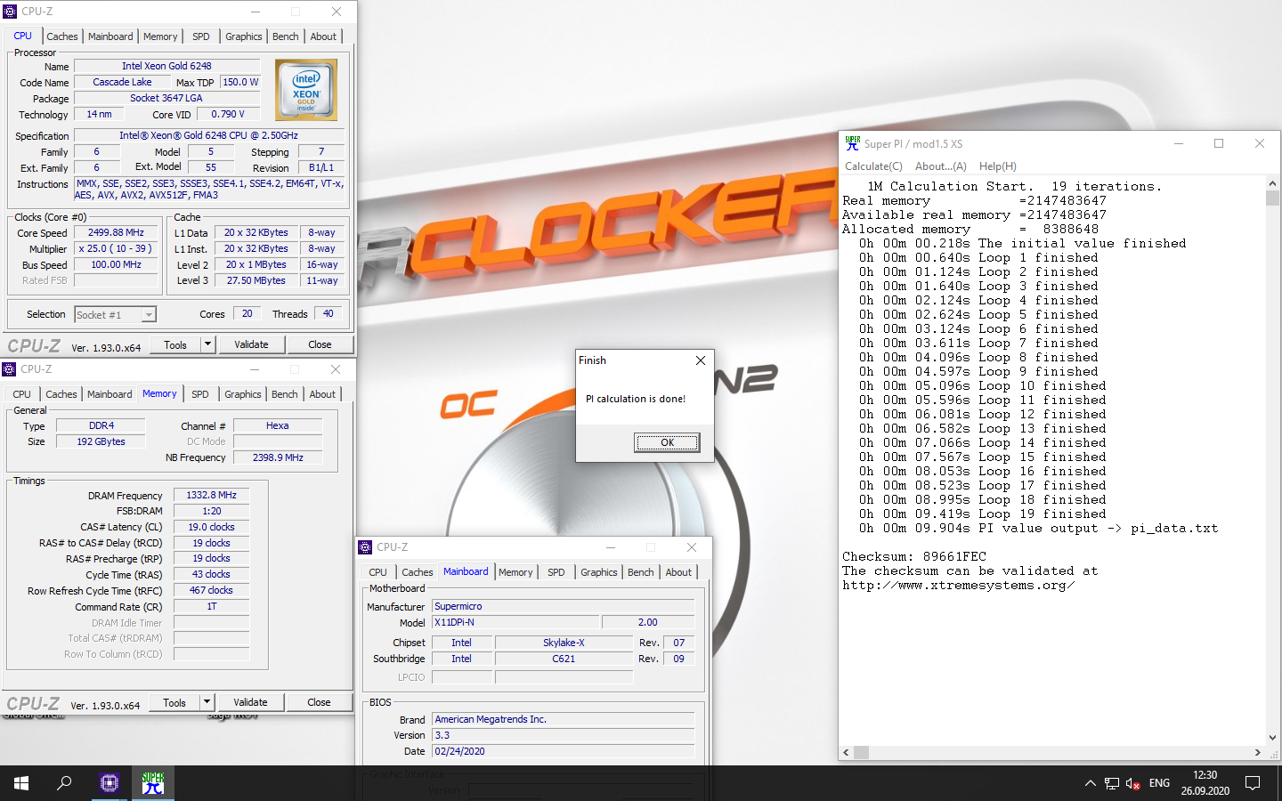Switch to Mainboard tab in CPU window
The image size is (1282, 801).
(110, 36)
